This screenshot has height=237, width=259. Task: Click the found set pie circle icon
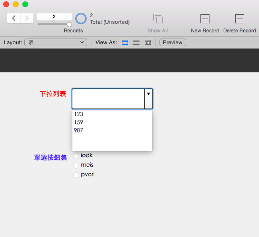pyautogui.click(x=81, y=19)
